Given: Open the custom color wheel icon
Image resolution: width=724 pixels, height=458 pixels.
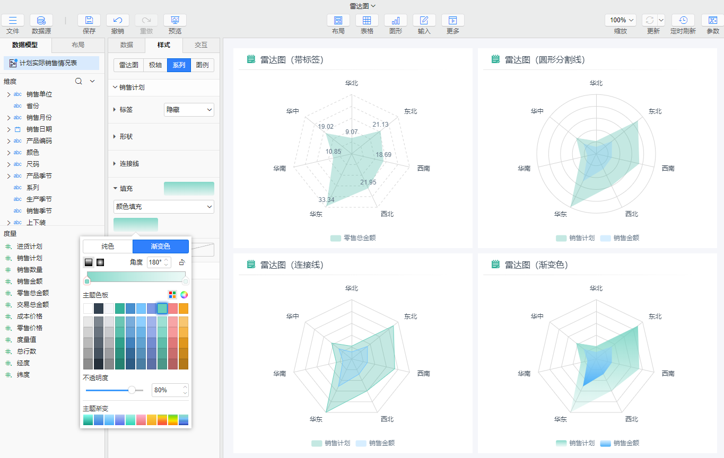Looking at the screenshot, I should (x=184, y=295).
